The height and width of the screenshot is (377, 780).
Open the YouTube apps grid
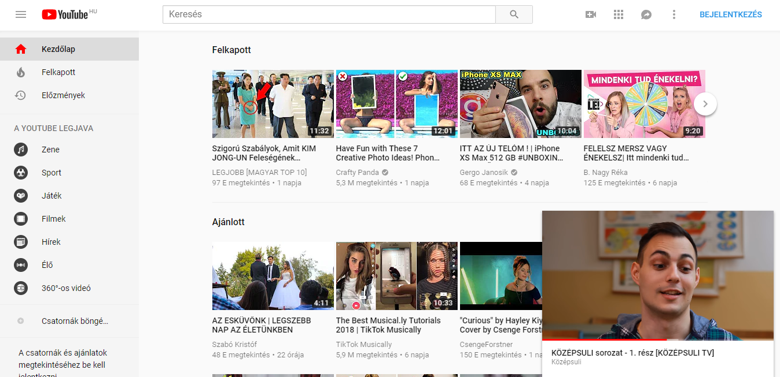619,14
